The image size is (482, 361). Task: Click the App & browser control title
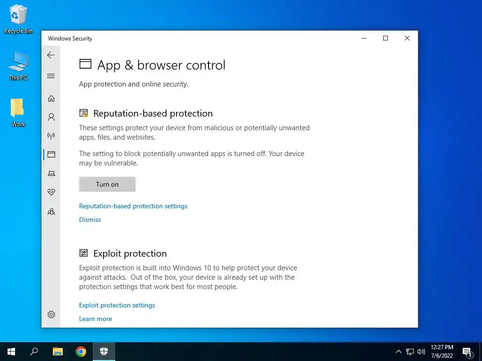click(x=161, y=65)
